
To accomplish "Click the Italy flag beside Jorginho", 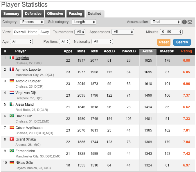I will point(12,58).
